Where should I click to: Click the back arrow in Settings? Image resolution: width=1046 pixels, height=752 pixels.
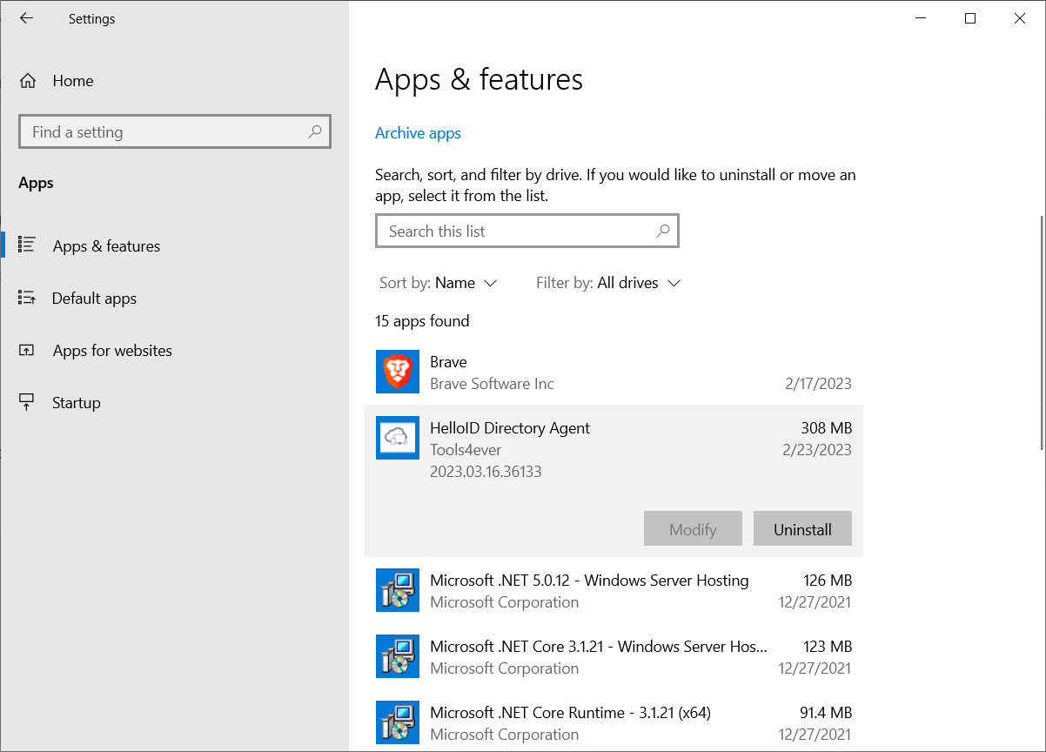(26, 18)
